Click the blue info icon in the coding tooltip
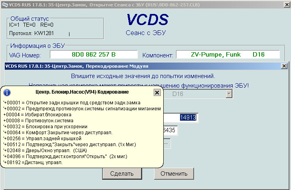This screenshot has height=190, width=291. 7,92
